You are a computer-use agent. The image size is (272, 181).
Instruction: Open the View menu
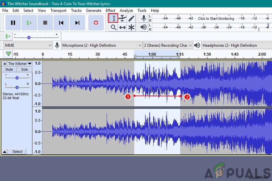click(x=42, y=11)
